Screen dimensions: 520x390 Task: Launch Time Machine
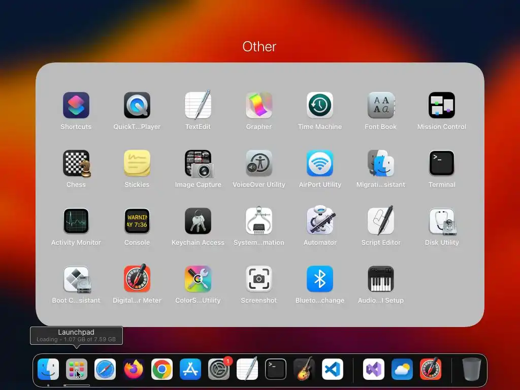pos(320,105)
